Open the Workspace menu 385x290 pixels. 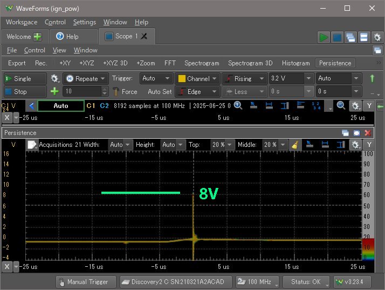click(22, 22)
